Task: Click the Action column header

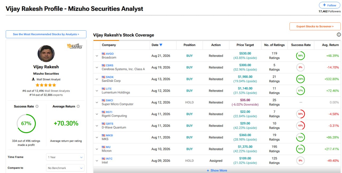Action: click(216, 45)
